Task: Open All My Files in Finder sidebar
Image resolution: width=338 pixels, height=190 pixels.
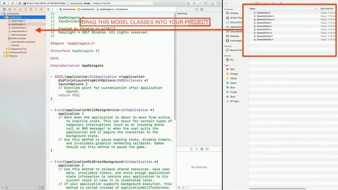Action: [234, 18]
